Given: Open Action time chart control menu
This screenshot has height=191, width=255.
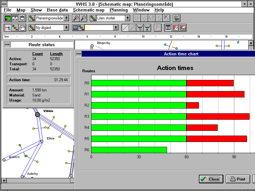Looking at the screenshot, I should point(79,54).
